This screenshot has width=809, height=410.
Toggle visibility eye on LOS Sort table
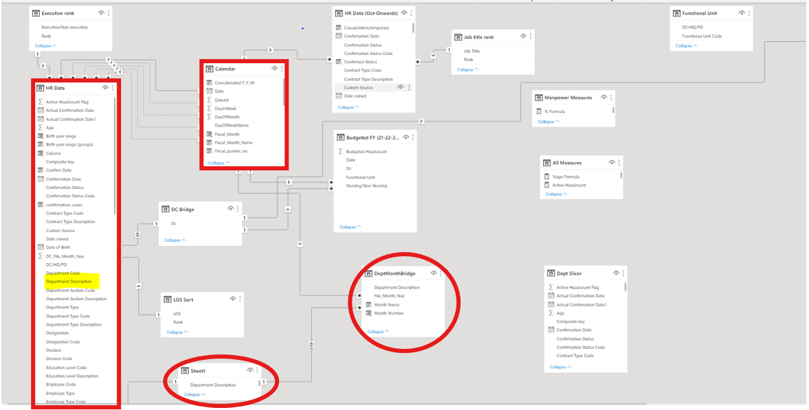point(233,299)
